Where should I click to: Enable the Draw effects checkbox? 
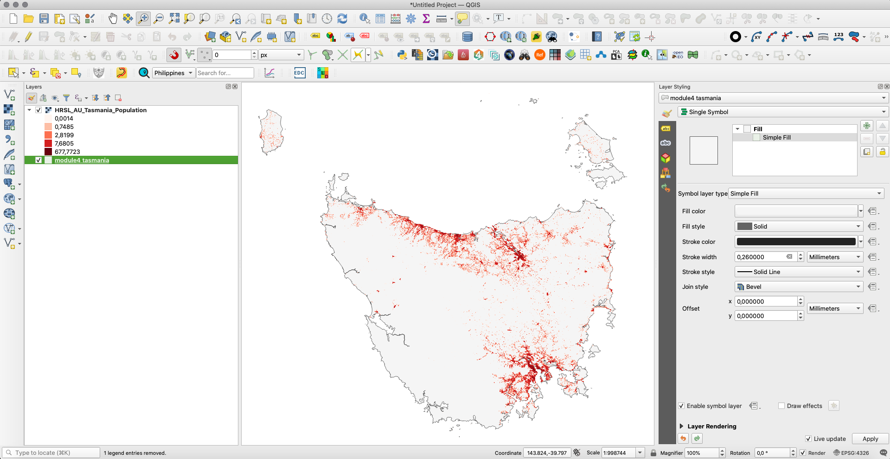click(781, 406)
